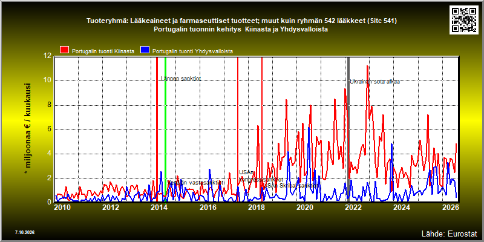
Task: Click x-axis label 2026
Action: coord(450,207)
